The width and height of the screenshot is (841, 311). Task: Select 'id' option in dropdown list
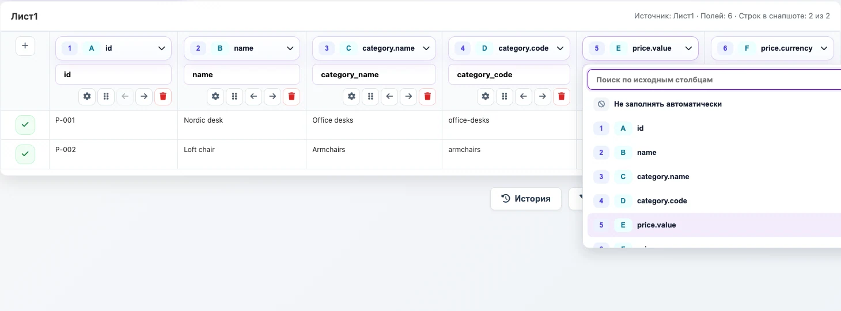[x=714, y=128]
